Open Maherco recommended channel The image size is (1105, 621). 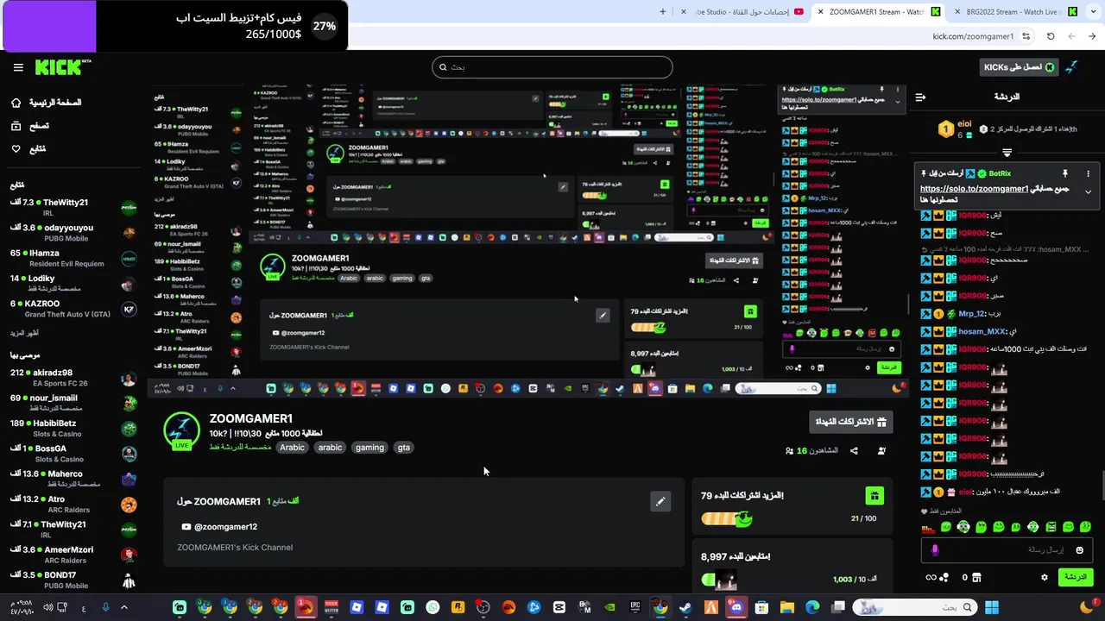pyautogui.click(x=73, y=479)
